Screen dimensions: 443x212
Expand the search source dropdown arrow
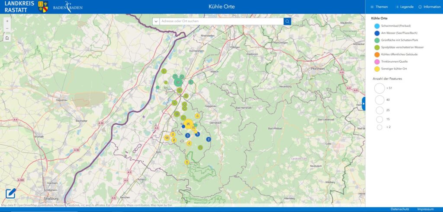pyautogui.click(x=156, y=21)
